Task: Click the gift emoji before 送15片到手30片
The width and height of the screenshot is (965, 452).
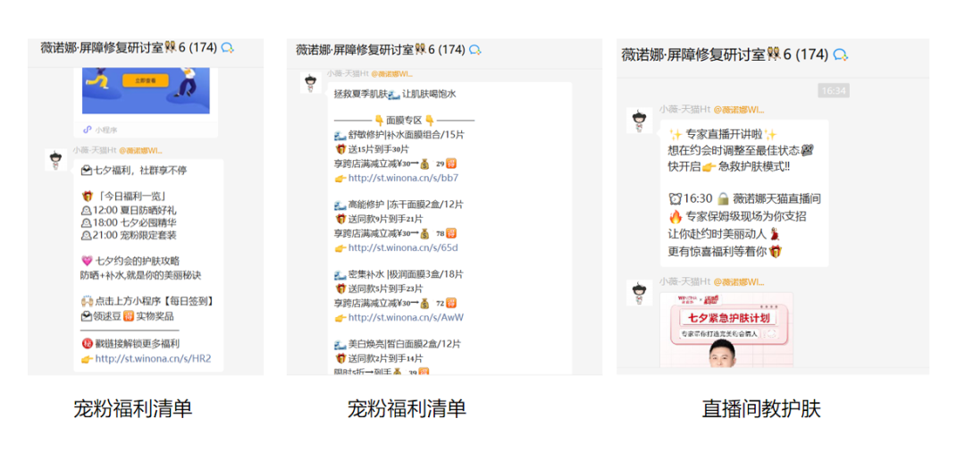Action: click(340, 149)
